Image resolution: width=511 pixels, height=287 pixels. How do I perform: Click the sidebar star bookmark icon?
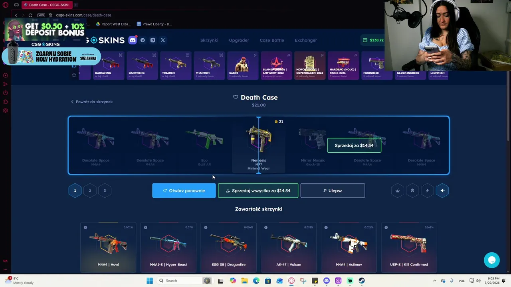click(x=74, y=75)
